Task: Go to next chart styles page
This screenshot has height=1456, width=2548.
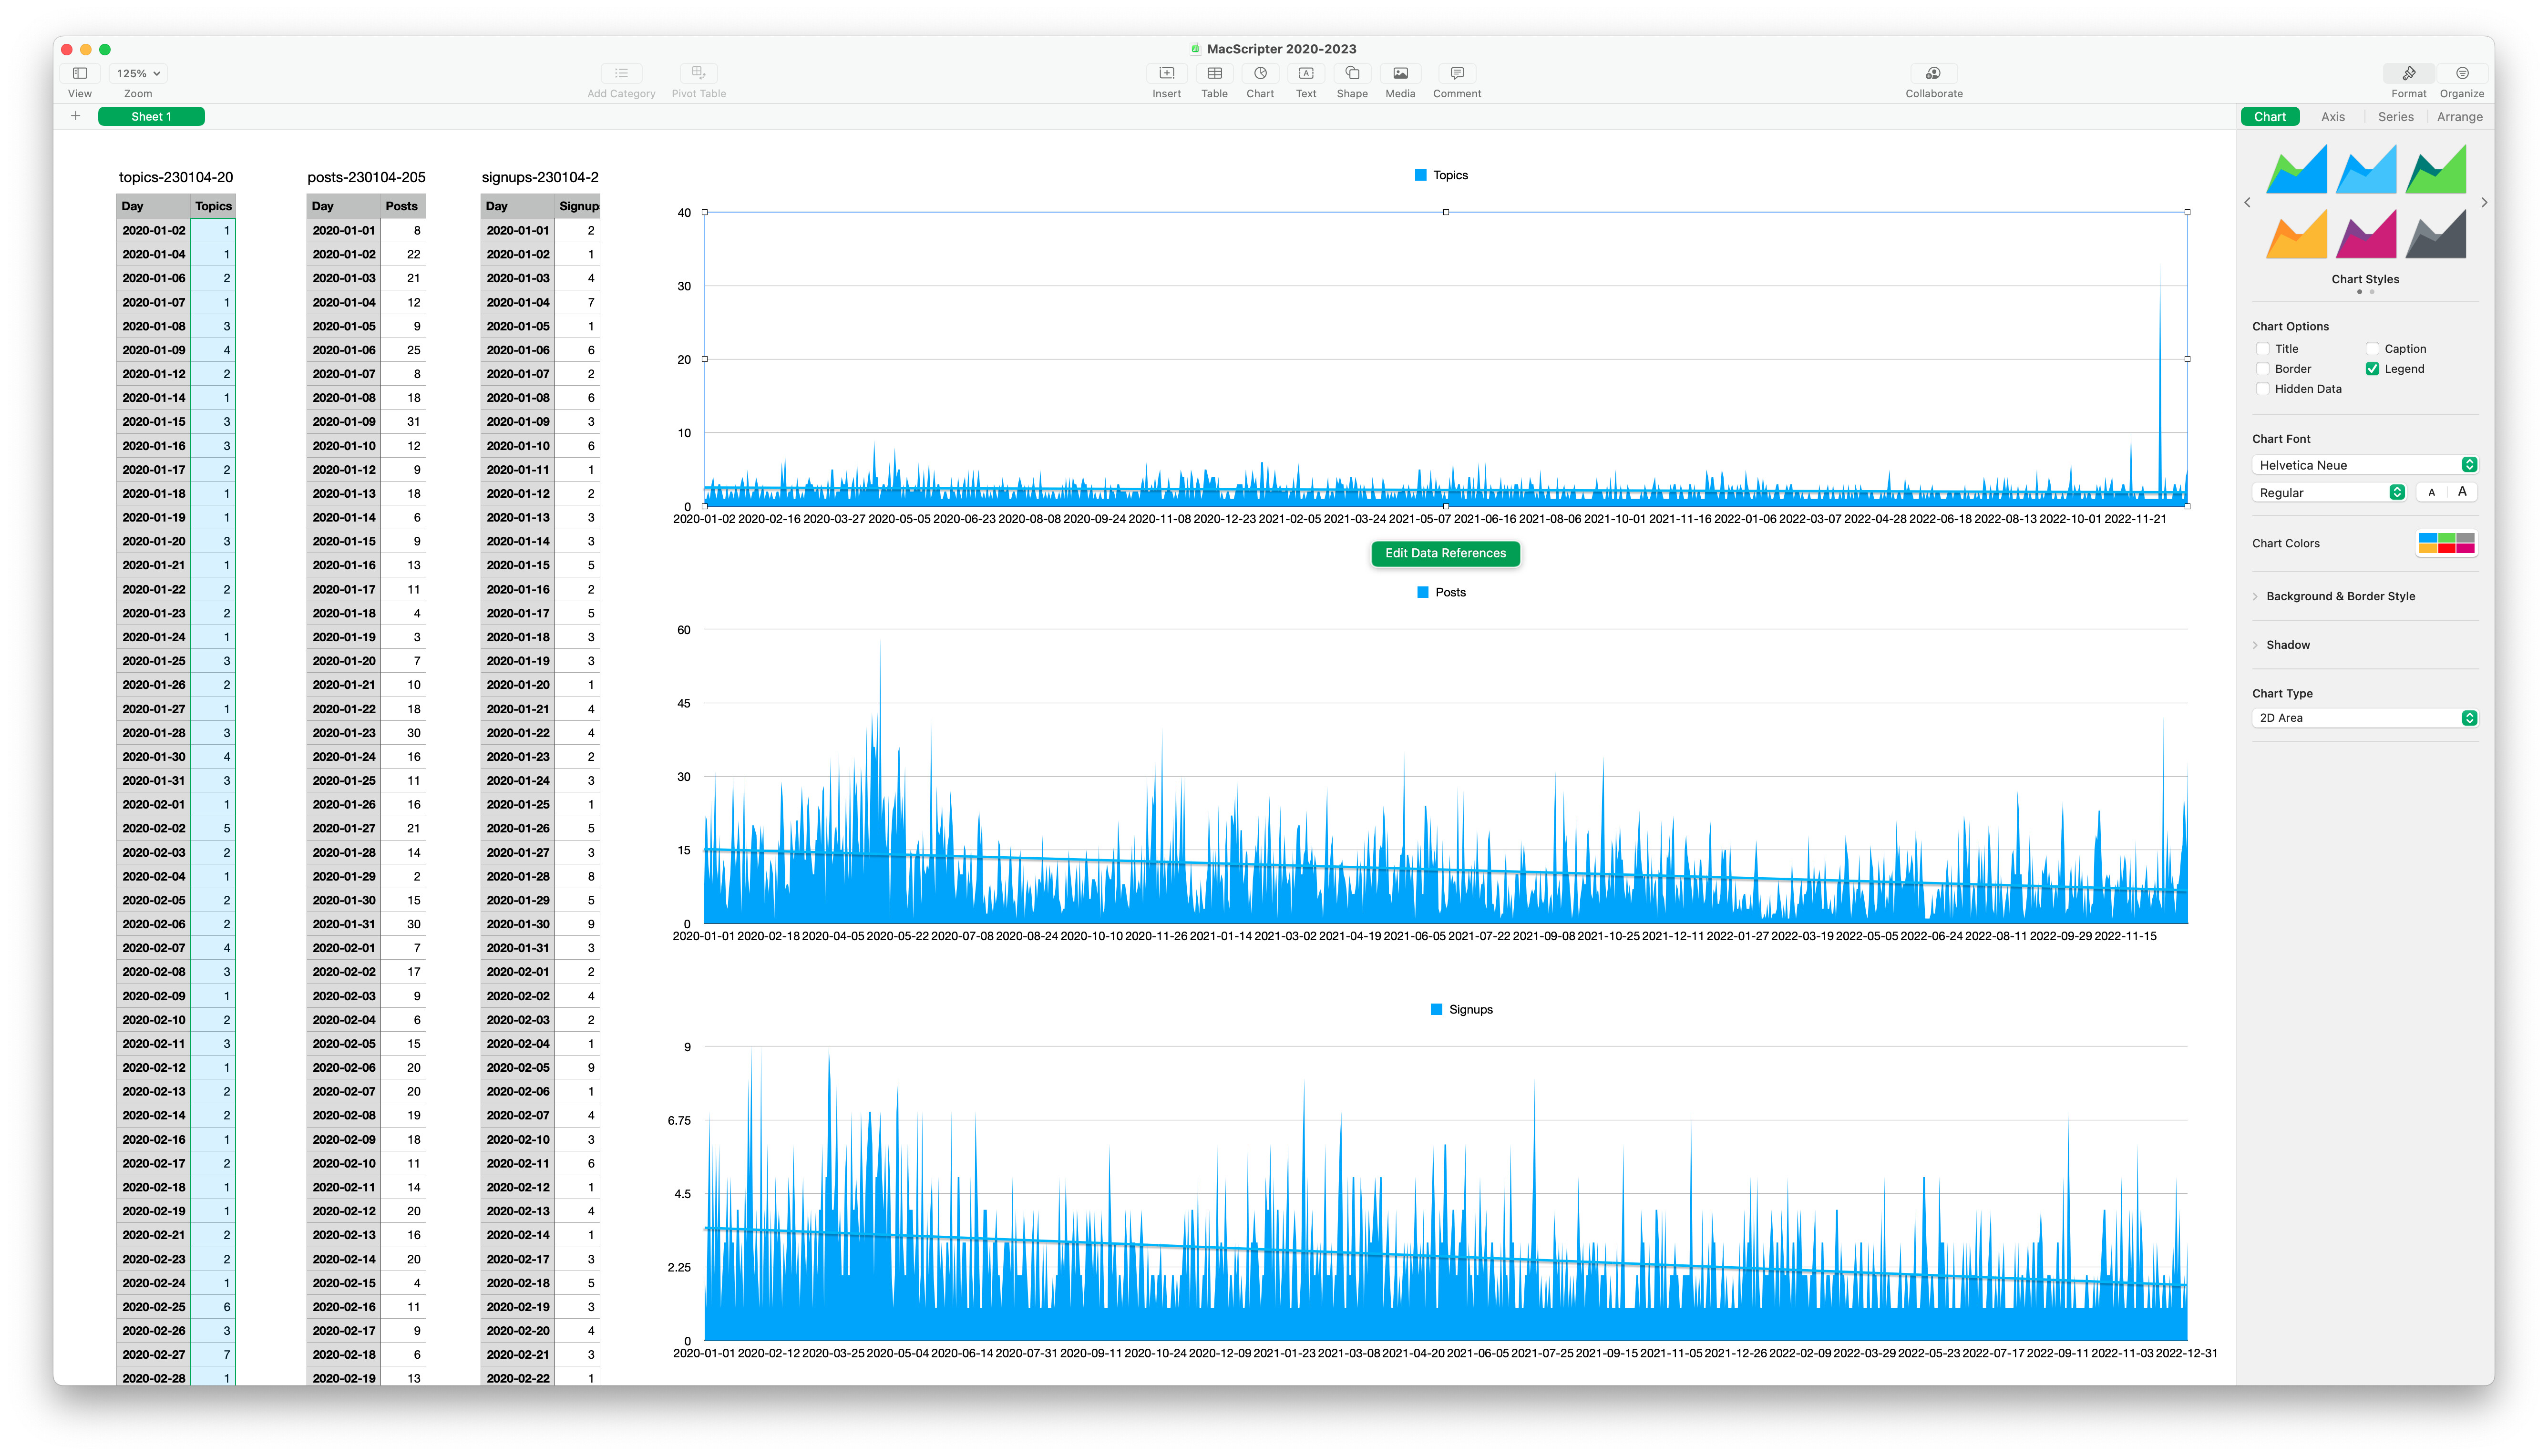Action: pos(2484,202)
